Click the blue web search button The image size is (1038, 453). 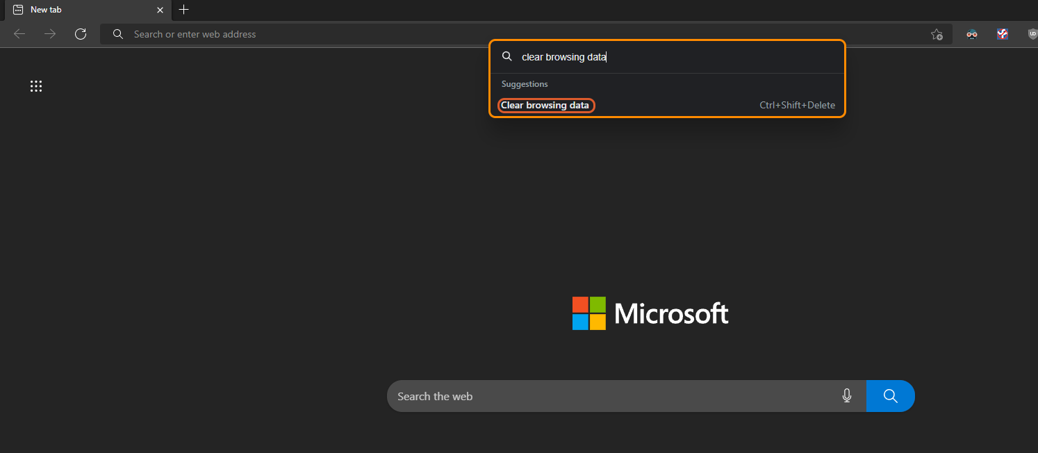tap(891, 396)
